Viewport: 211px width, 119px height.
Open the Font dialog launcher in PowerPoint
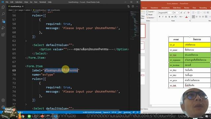[x=190, y=21]
